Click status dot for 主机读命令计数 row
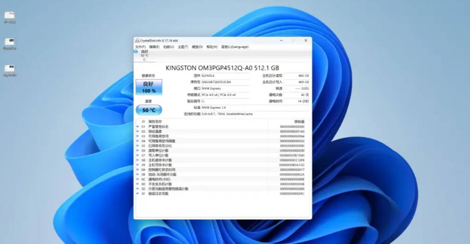The height and width of the screenshot is (244, 470). coord(137,160)
